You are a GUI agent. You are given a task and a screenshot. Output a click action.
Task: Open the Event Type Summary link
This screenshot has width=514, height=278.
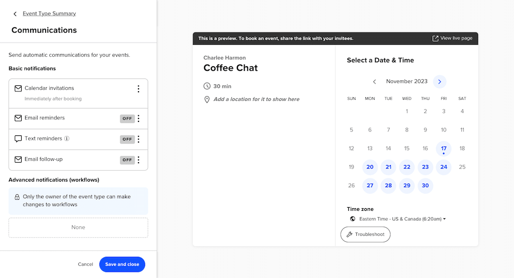(49, 14)
